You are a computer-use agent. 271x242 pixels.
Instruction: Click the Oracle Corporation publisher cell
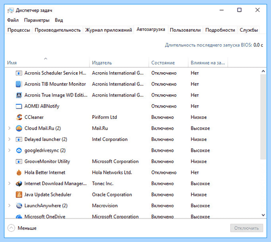(x=112, y=195)
